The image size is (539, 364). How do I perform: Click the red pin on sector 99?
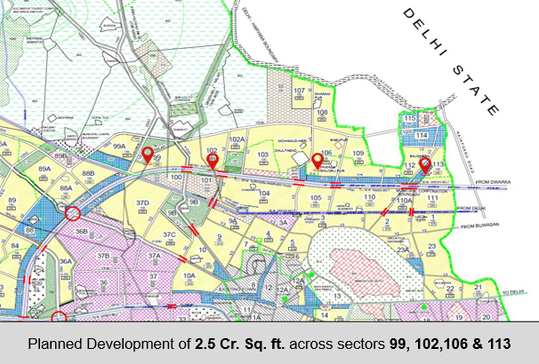(x=148, y=155)
